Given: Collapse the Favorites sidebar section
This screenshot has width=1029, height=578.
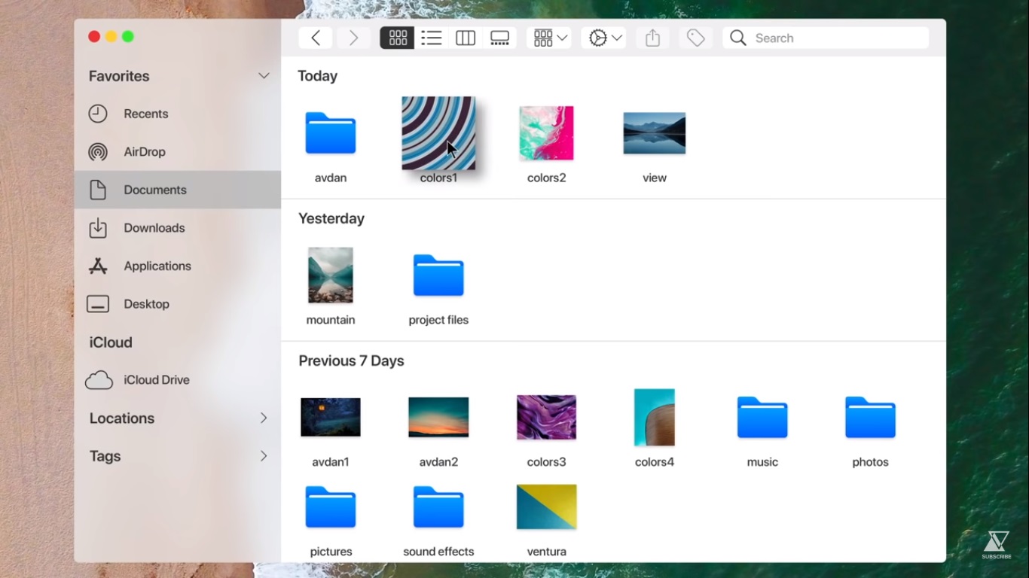Looking at the screenshot, I should coord(264,76).
